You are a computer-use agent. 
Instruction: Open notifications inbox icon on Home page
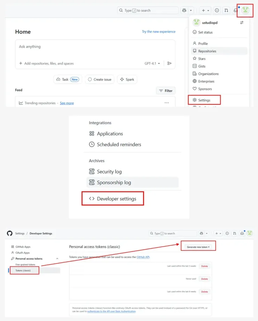click(235, 10)
